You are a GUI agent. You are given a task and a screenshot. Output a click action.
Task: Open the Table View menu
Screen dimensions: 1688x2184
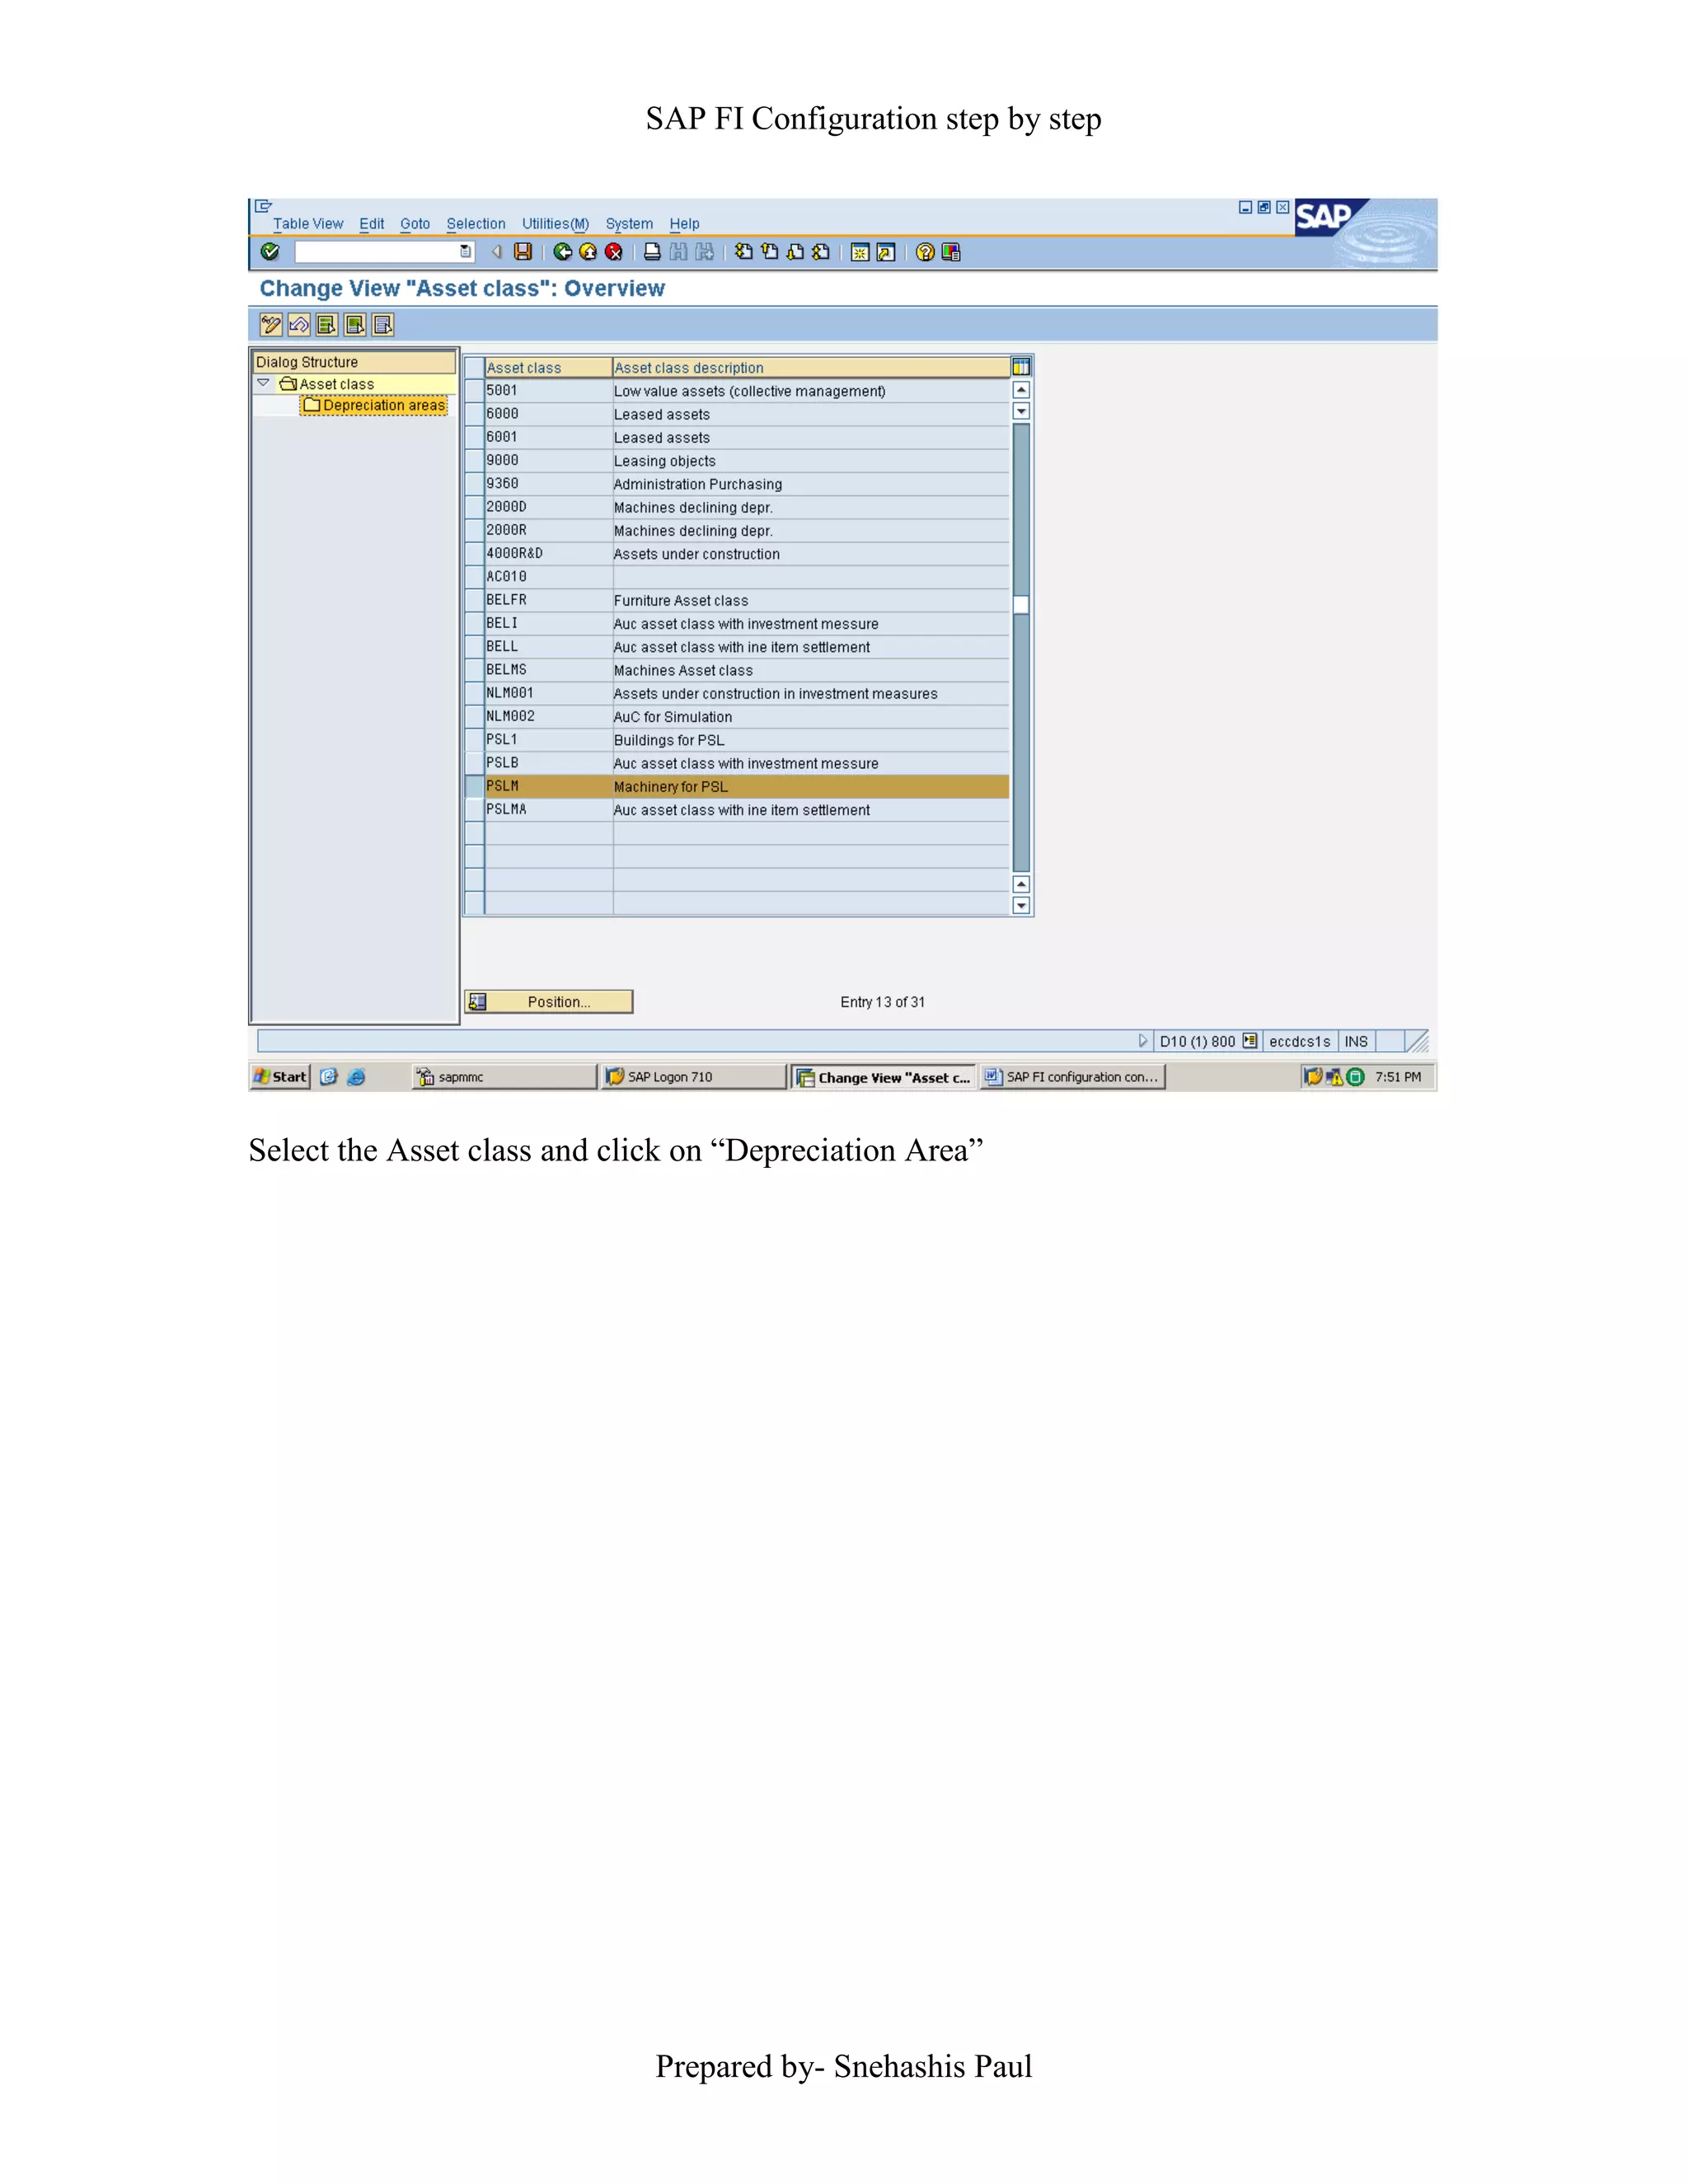click(308, 224)
